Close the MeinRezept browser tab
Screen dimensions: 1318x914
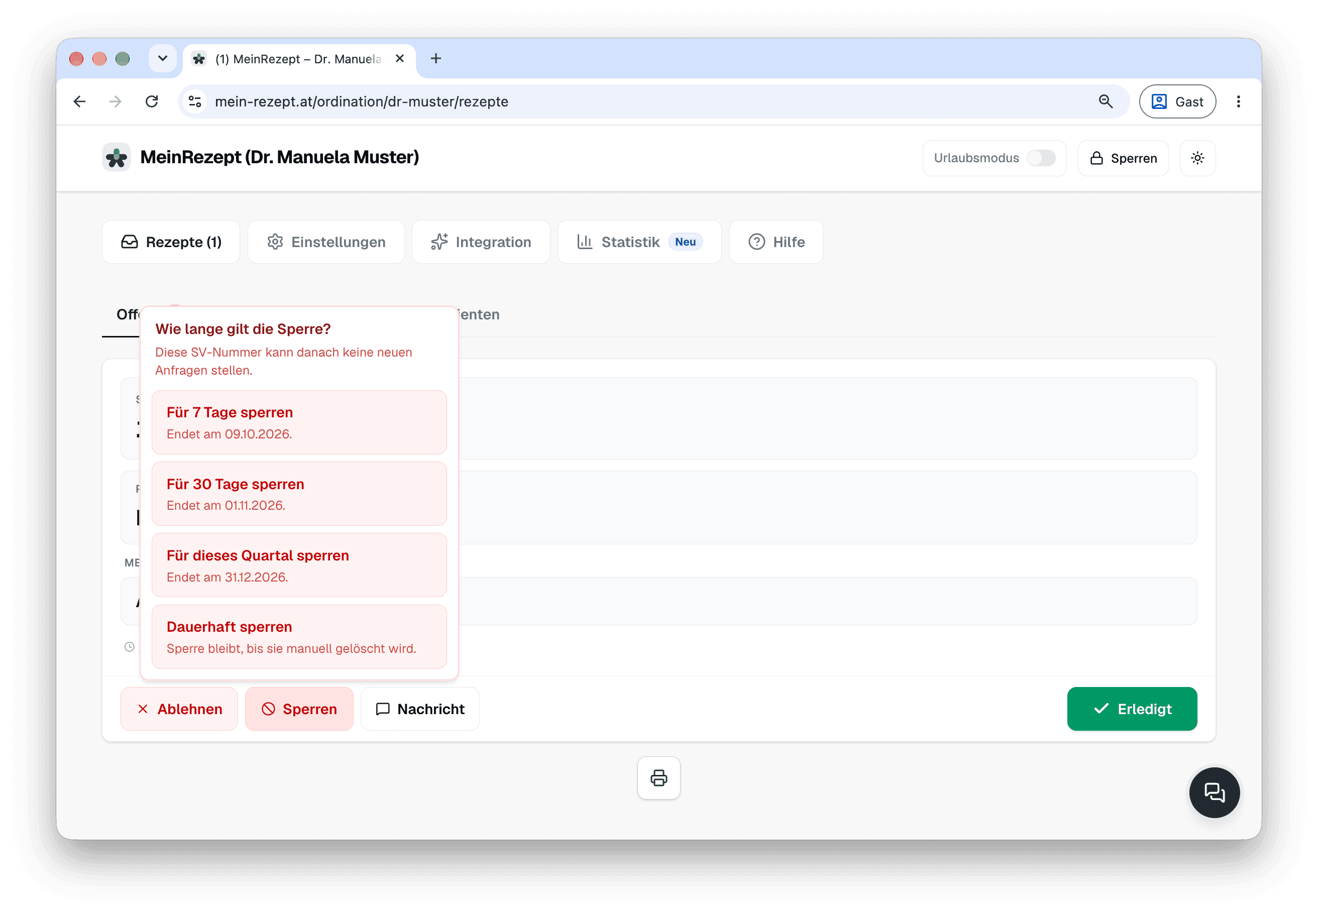(400, 58)
